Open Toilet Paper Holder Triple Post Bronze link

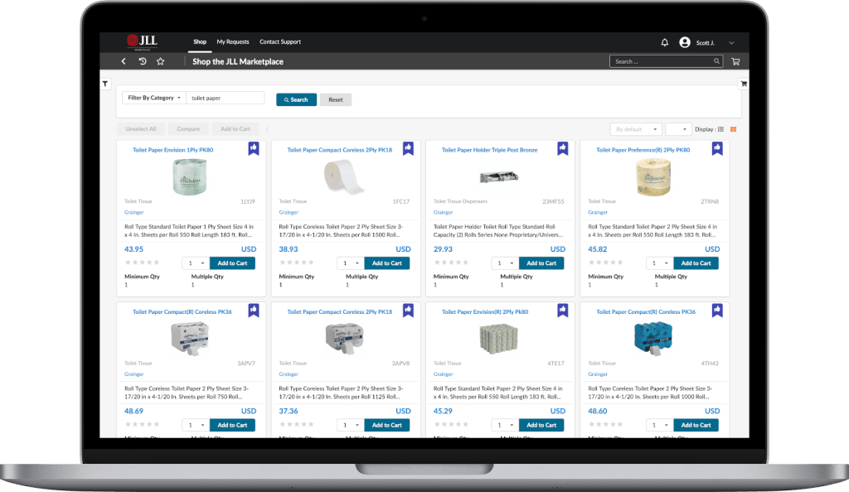coord(489,150)
